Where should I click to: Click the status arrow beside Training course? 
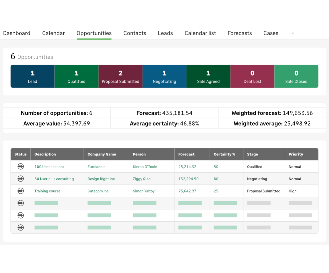point(20,191)
